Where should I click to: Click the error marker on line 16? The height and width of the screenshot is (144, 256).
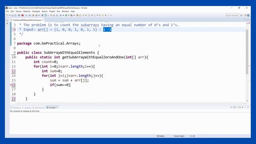point(11,85)
